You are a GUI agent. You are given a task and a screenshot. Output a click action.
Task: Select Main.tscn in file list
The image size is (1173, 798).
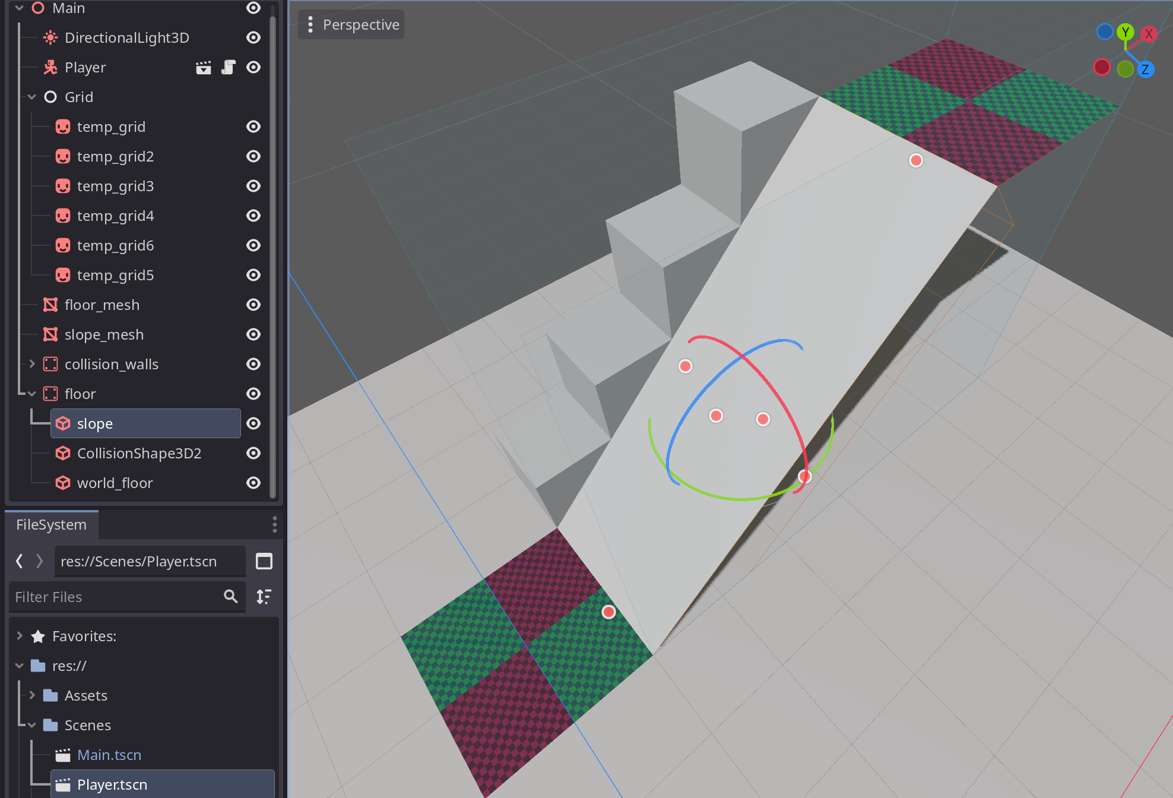[109, 755]
